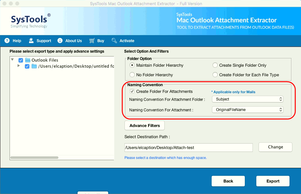Viewport: 301px width, 194px height.
Task: Click the Support person icon
Action: pos(31,41)
